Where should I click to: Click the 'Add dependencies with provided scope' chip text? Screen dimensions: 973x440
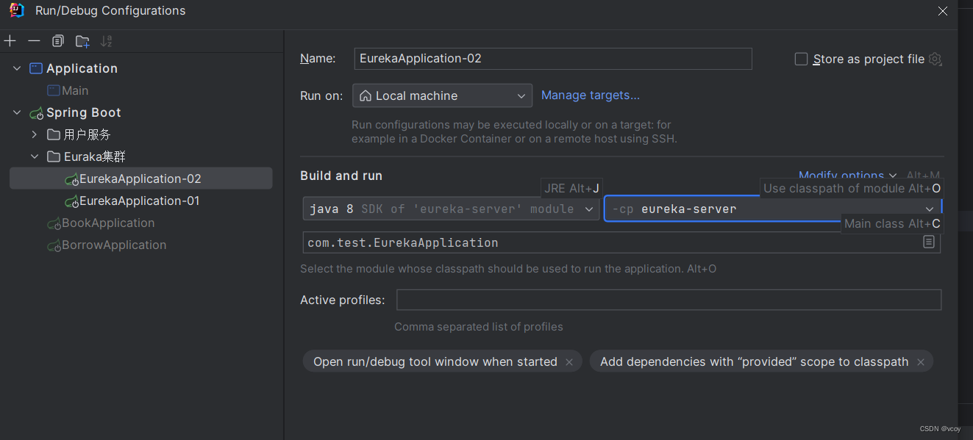click(754, 361)
